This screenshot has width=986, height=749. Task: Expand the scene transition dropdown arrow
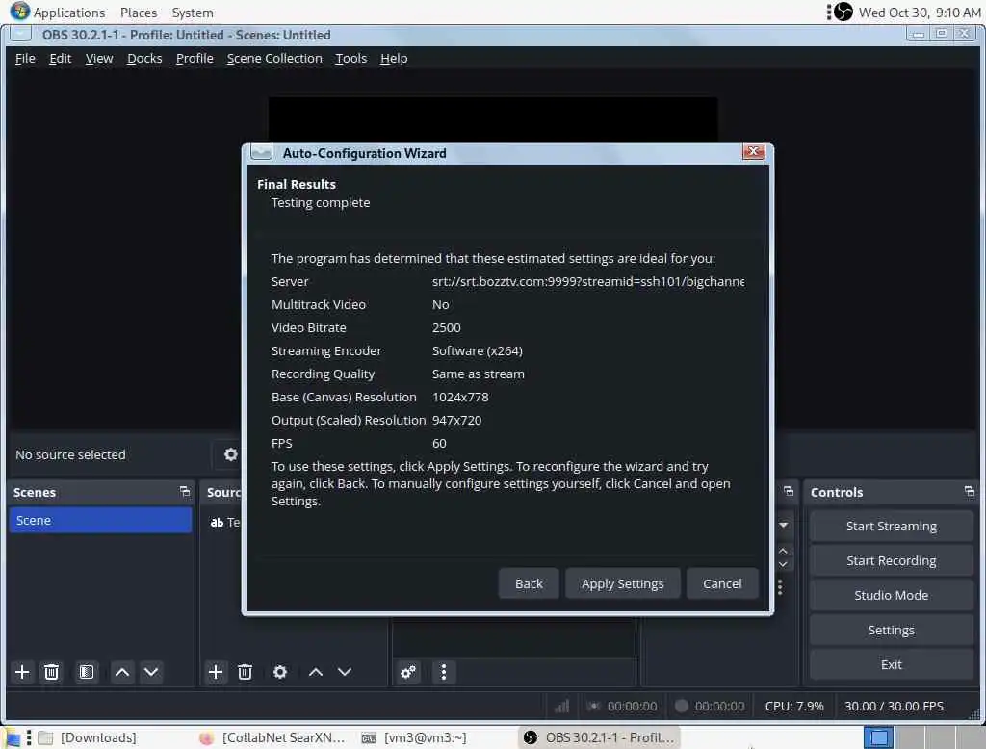point(784,525)
